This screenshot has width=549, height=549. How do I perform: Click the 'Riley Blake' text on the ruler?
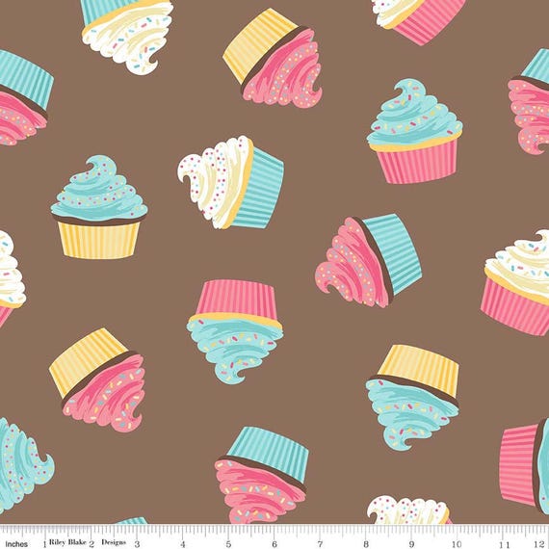(67, 542)
